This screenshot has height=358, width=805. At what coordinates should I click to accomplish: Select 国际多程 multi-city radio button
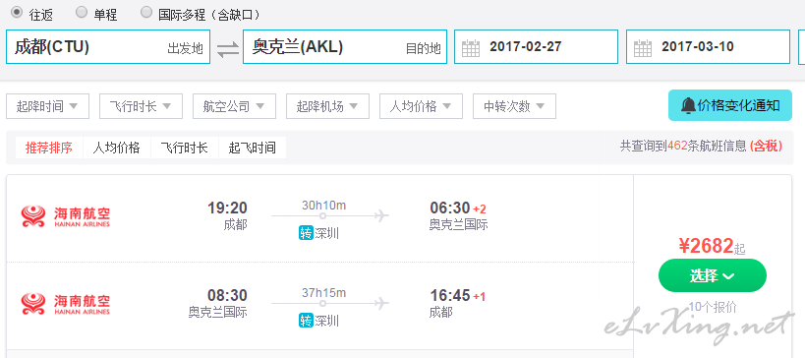pos(146,13)
